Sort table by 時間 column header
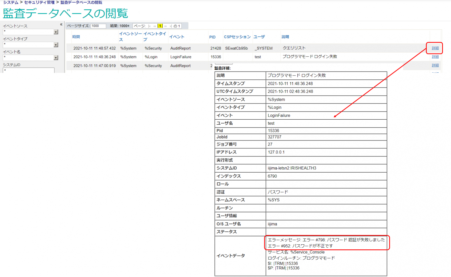Screen dimensions: 451x277 (76, 37)
